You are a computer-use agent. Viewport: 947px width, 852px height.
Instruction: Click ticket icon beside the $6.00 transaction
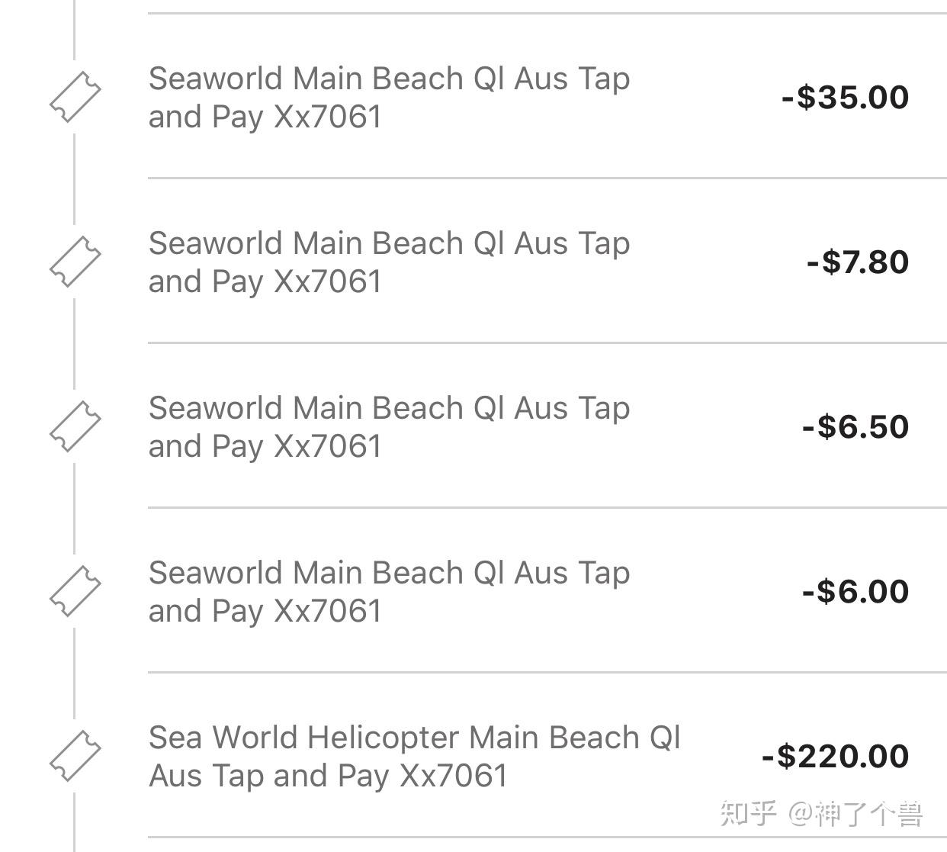point(75,591)
